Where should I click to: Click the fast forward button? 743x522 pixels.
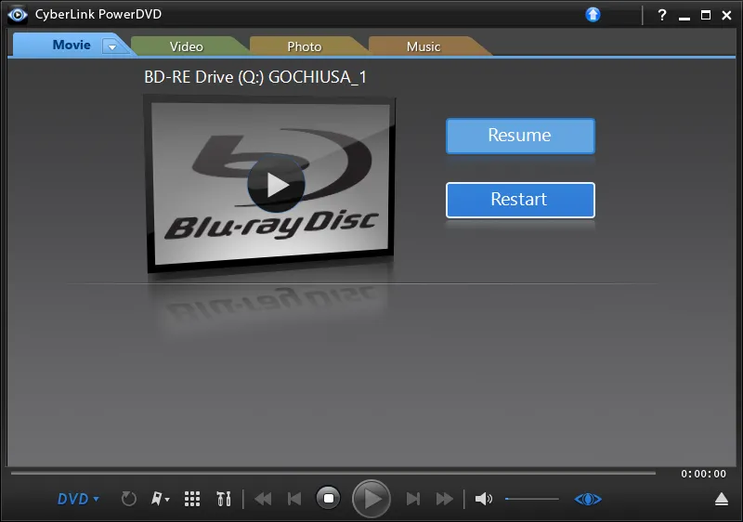pos(445,499)
